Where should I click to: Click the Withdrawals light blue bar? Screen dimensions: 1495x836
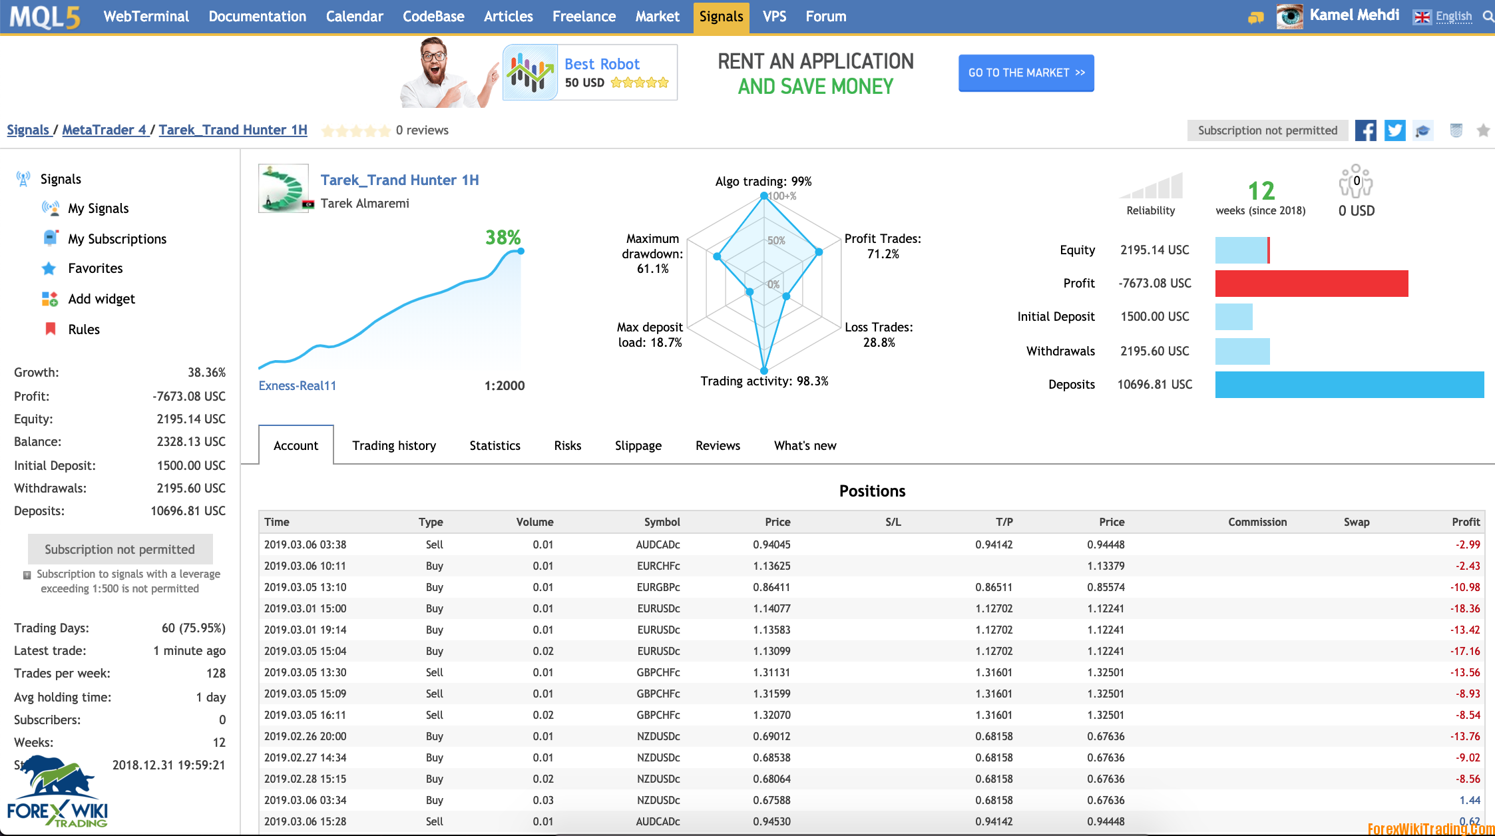click(1242, 351)
